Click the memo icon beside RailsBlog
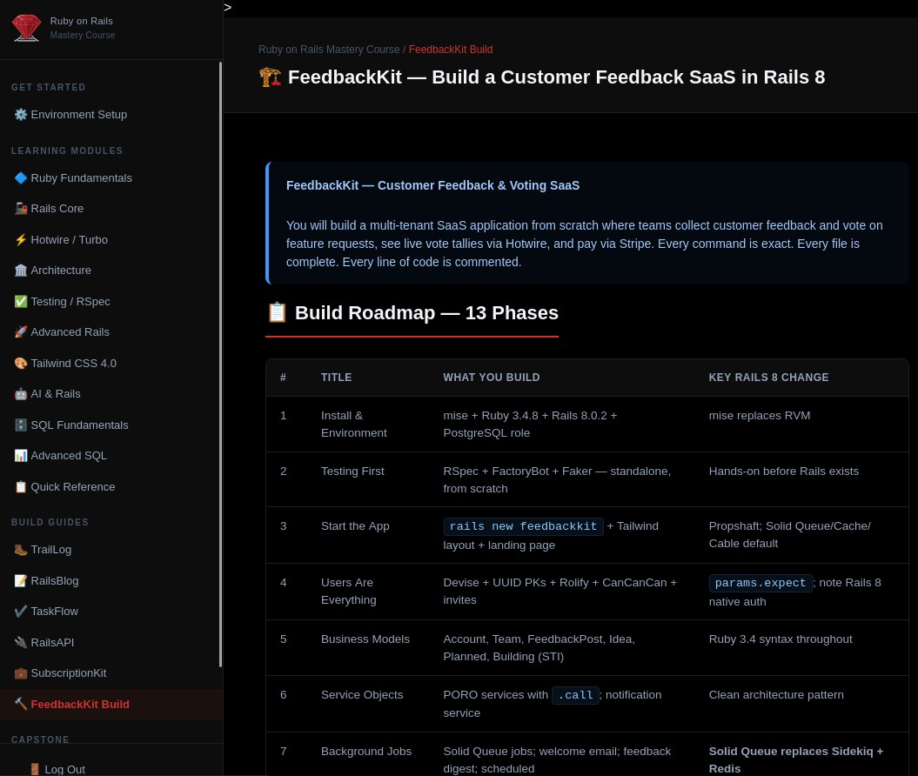 coord(21,580)
